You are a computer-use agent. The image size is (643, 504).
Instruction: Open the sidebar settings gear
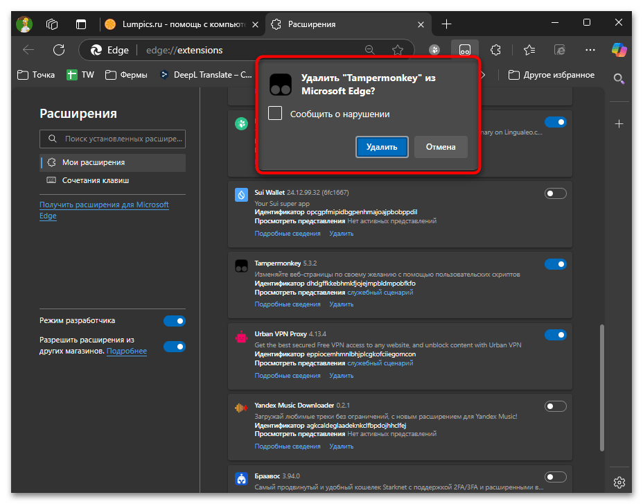pos(619,483)
